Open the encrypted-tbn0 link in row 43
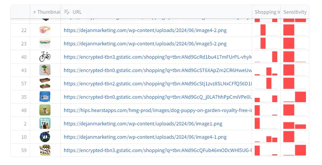Viewport: 322px width, 165px height. pos(158,70)
